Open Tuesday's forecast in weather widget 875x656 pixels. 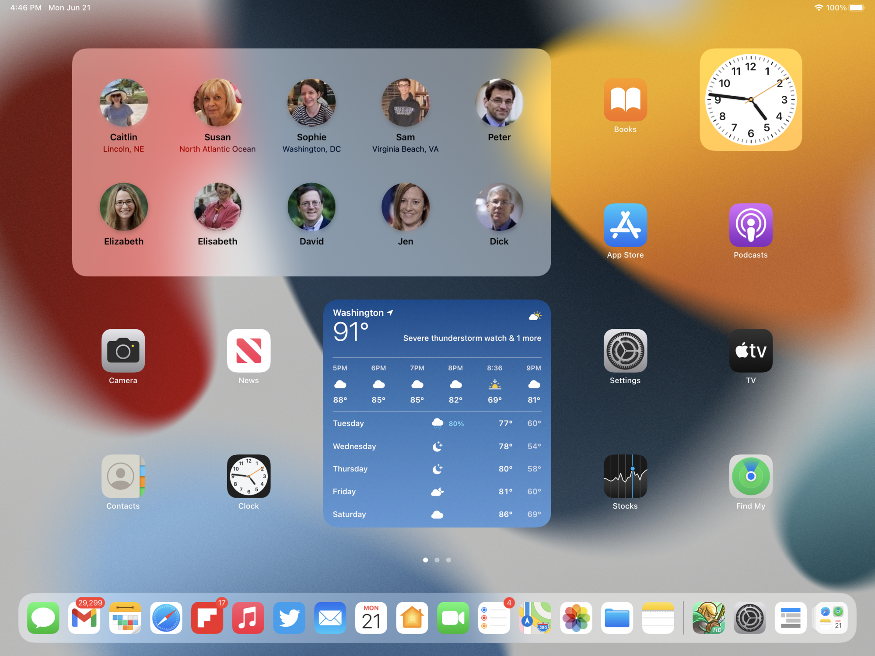click(437, 423)
